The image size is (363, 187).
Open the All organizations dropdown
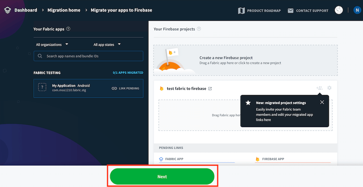(x=52, y=44)
